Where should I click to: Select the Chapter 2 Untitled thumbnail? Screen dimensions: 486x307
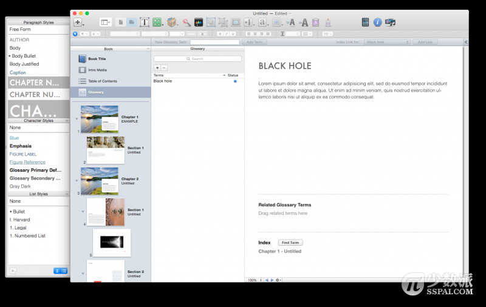coord(100,181)
